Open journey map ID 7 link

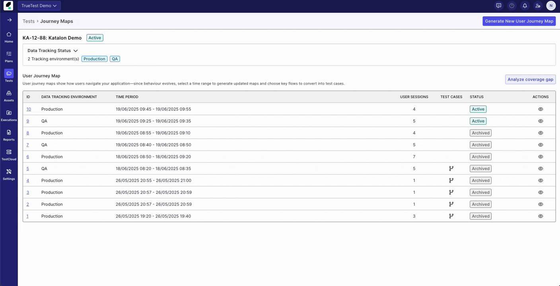click(x=28, y=145)
